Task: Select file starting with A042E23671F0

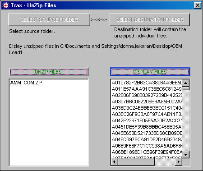Action: [x=147, y=120]
